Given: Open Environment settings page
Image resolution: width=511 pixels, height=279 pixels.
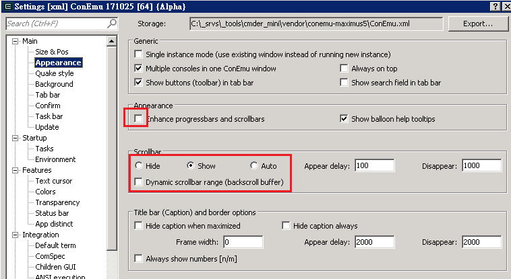Looking at the screenshot, I should click(55, 159).
